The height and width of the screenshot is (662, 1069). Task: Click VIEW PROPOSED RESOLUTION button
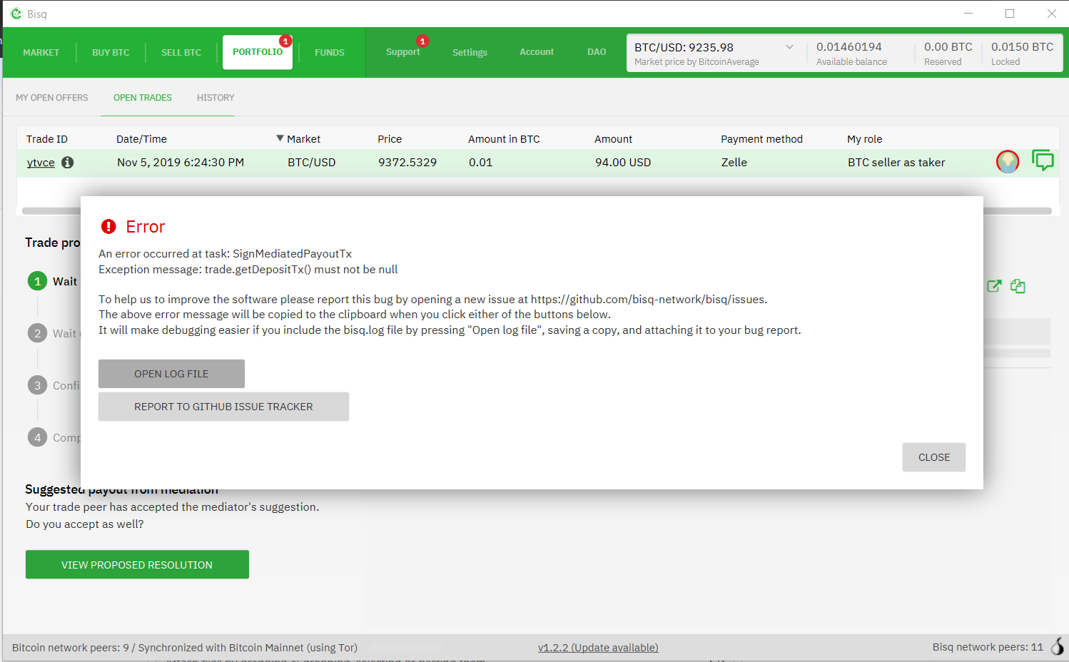(137, 564)
